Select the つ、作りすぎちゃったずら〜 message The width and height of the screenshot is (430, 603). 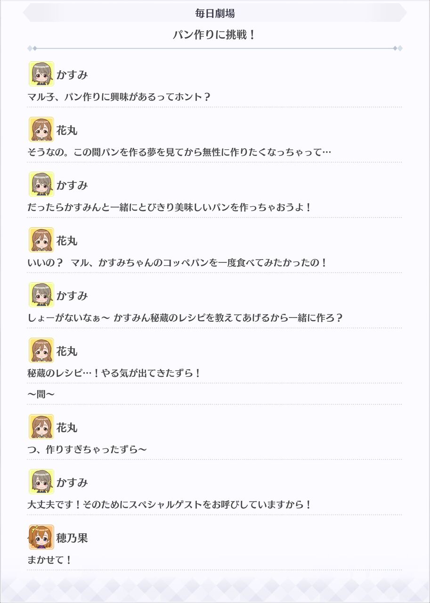(x=87, y=450)
